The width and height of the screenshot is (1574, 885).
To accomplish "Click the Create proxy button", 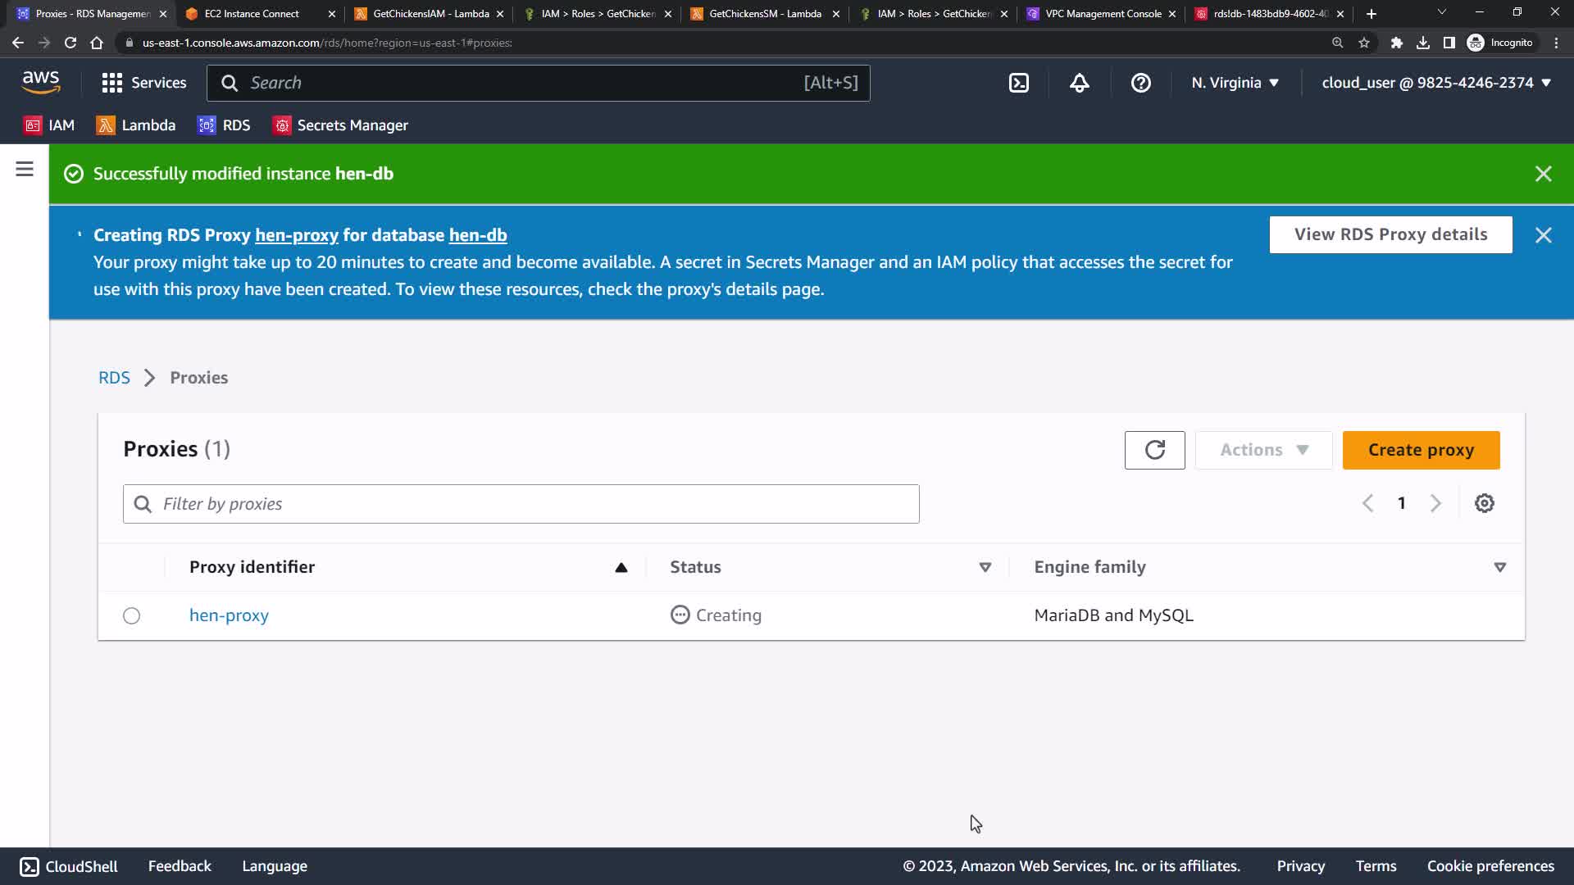I will (1421, 450).
